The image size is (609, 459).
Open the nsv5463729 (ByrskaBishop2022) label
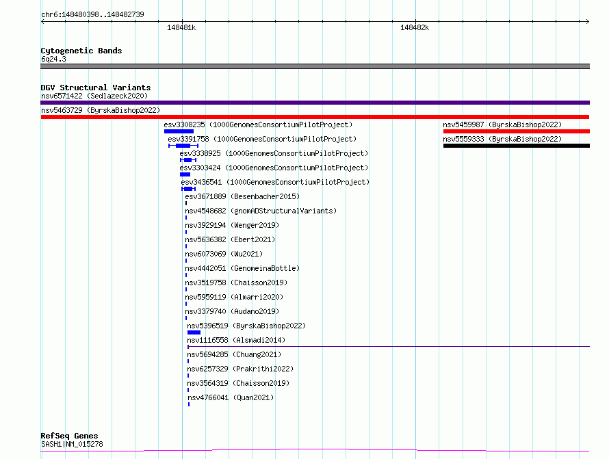pyautogui.click(x=101, y=110)
